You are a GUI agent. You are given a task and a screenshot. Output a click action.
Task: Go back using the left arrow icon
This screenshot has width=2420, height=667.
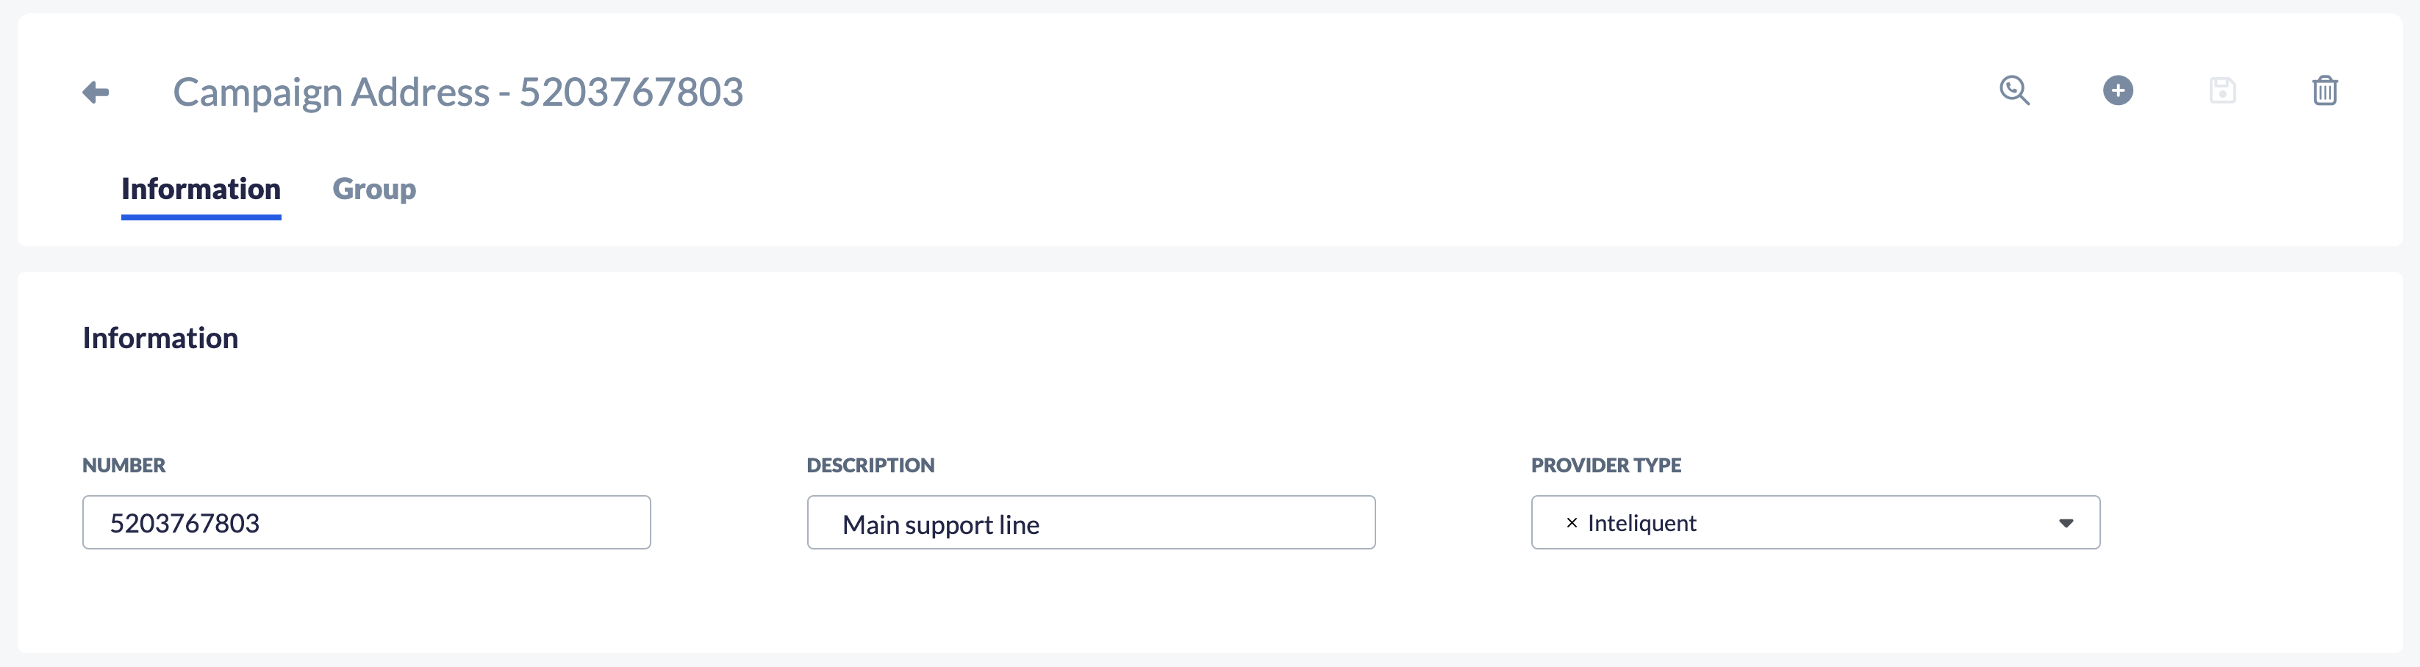tap(96, 92)
